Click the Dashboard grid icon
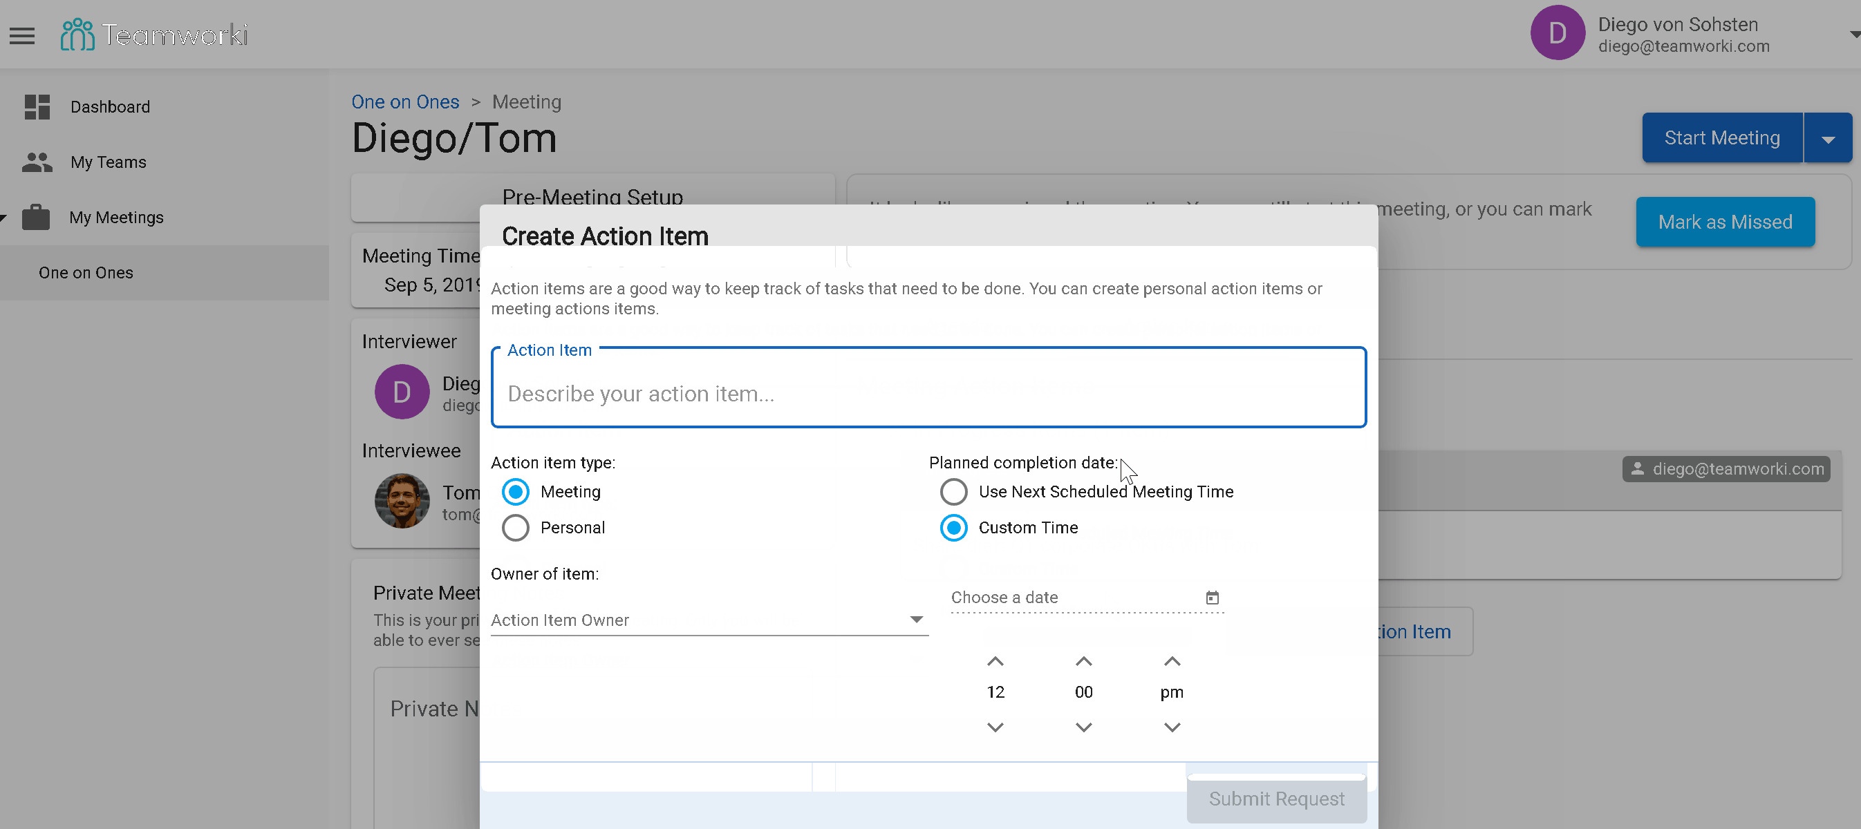 click(x=37, y=107)
